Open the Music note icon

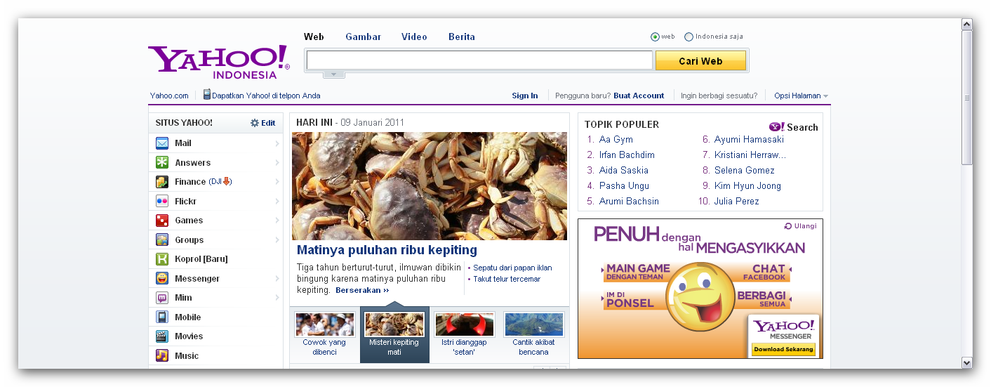162,355
